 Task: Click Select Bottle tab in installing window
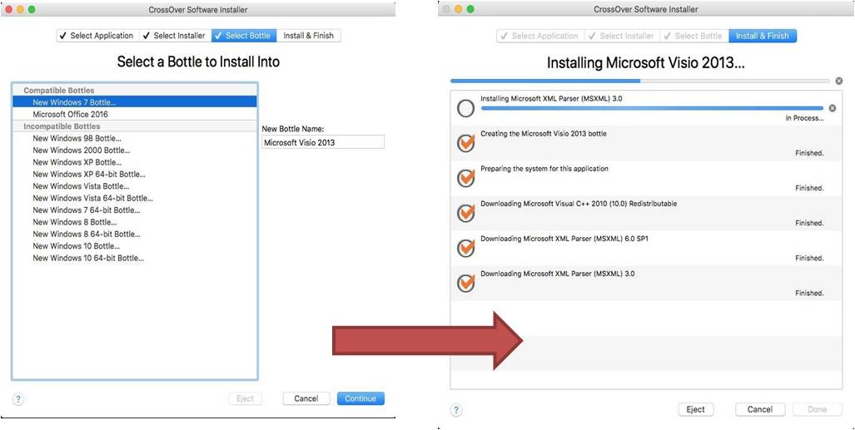pos(693,36)
